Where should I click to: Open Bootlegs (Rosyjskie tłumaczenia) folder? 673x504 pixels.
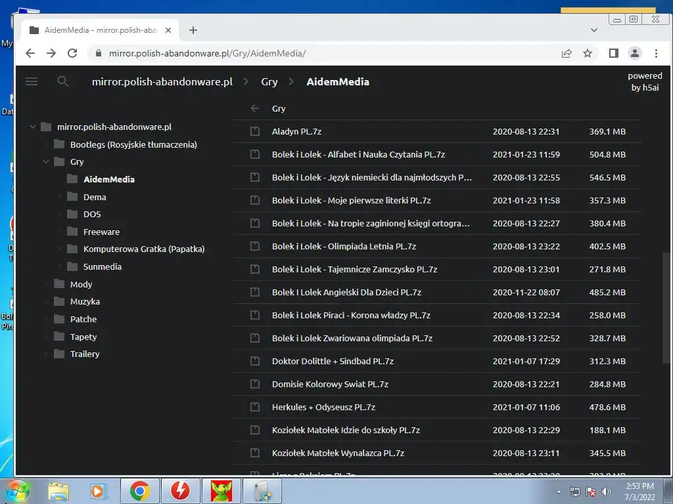(133, 144)
